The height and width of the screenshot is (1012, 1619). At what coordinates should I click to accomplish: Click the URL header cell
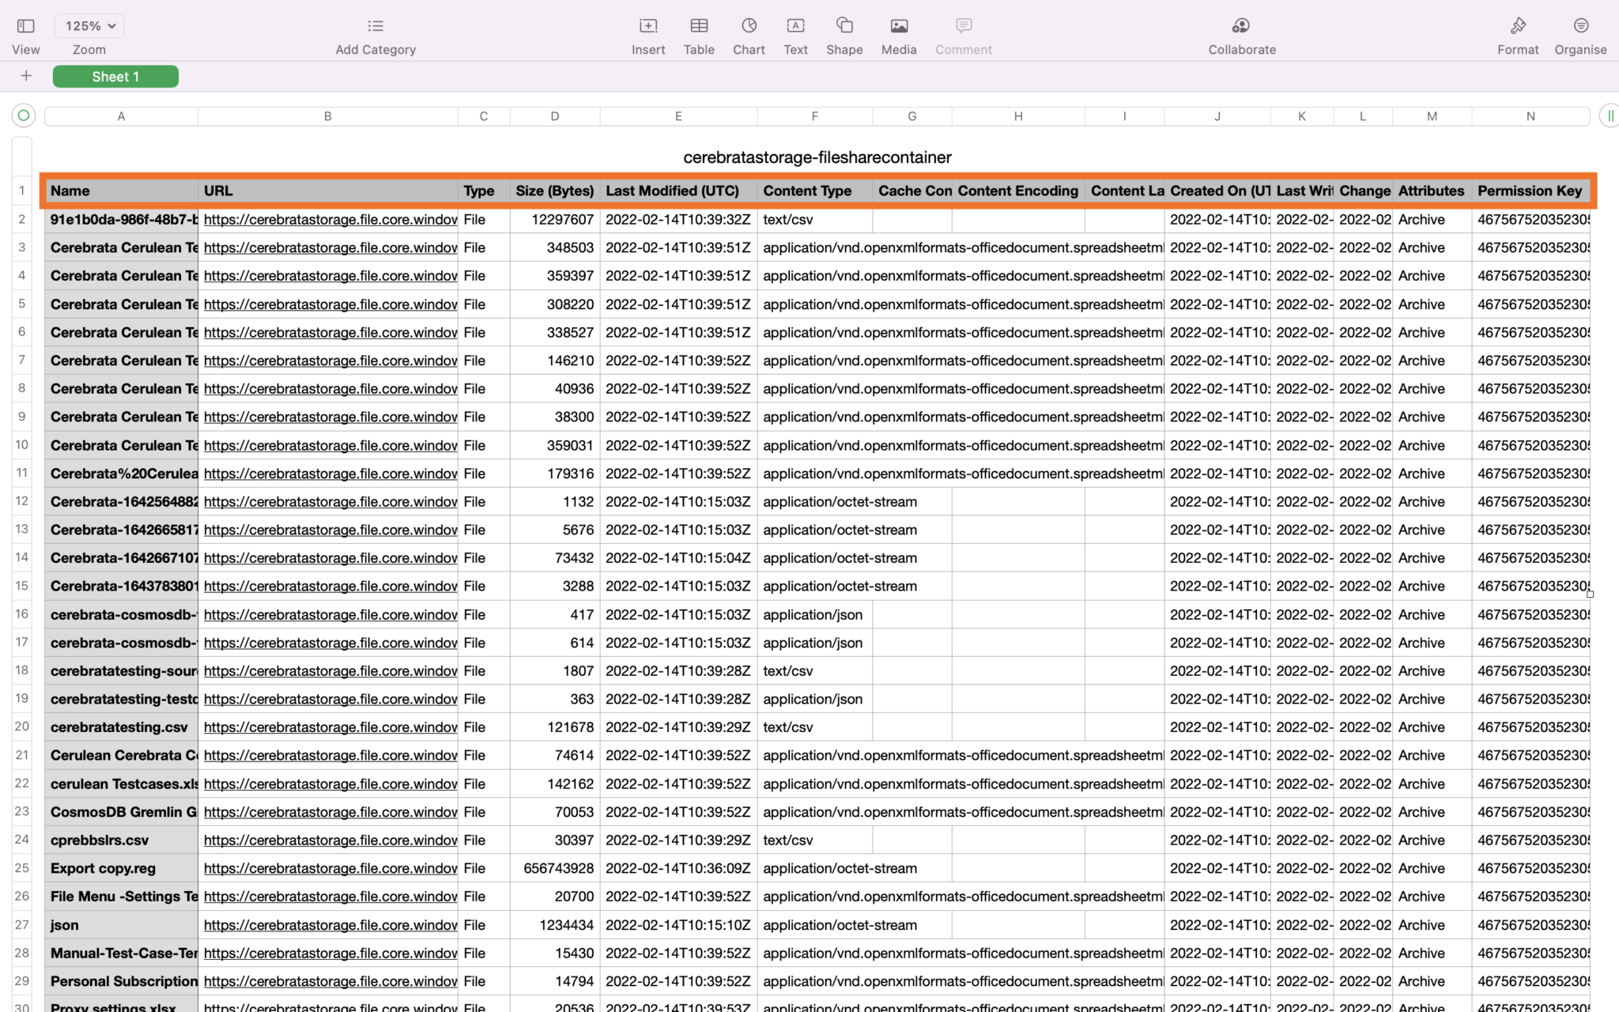pos(327,191)
